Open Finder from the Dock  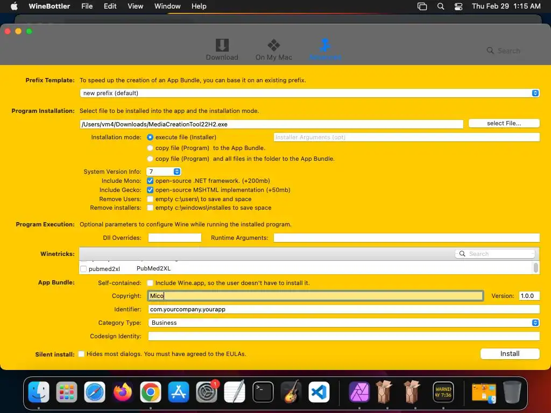pyautogui.click(x=39, y=392)
